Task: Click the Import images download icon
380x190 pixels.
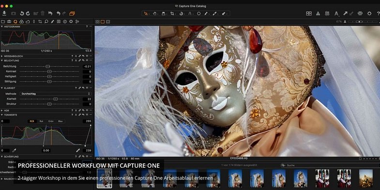Action: (x=4, y=14)
